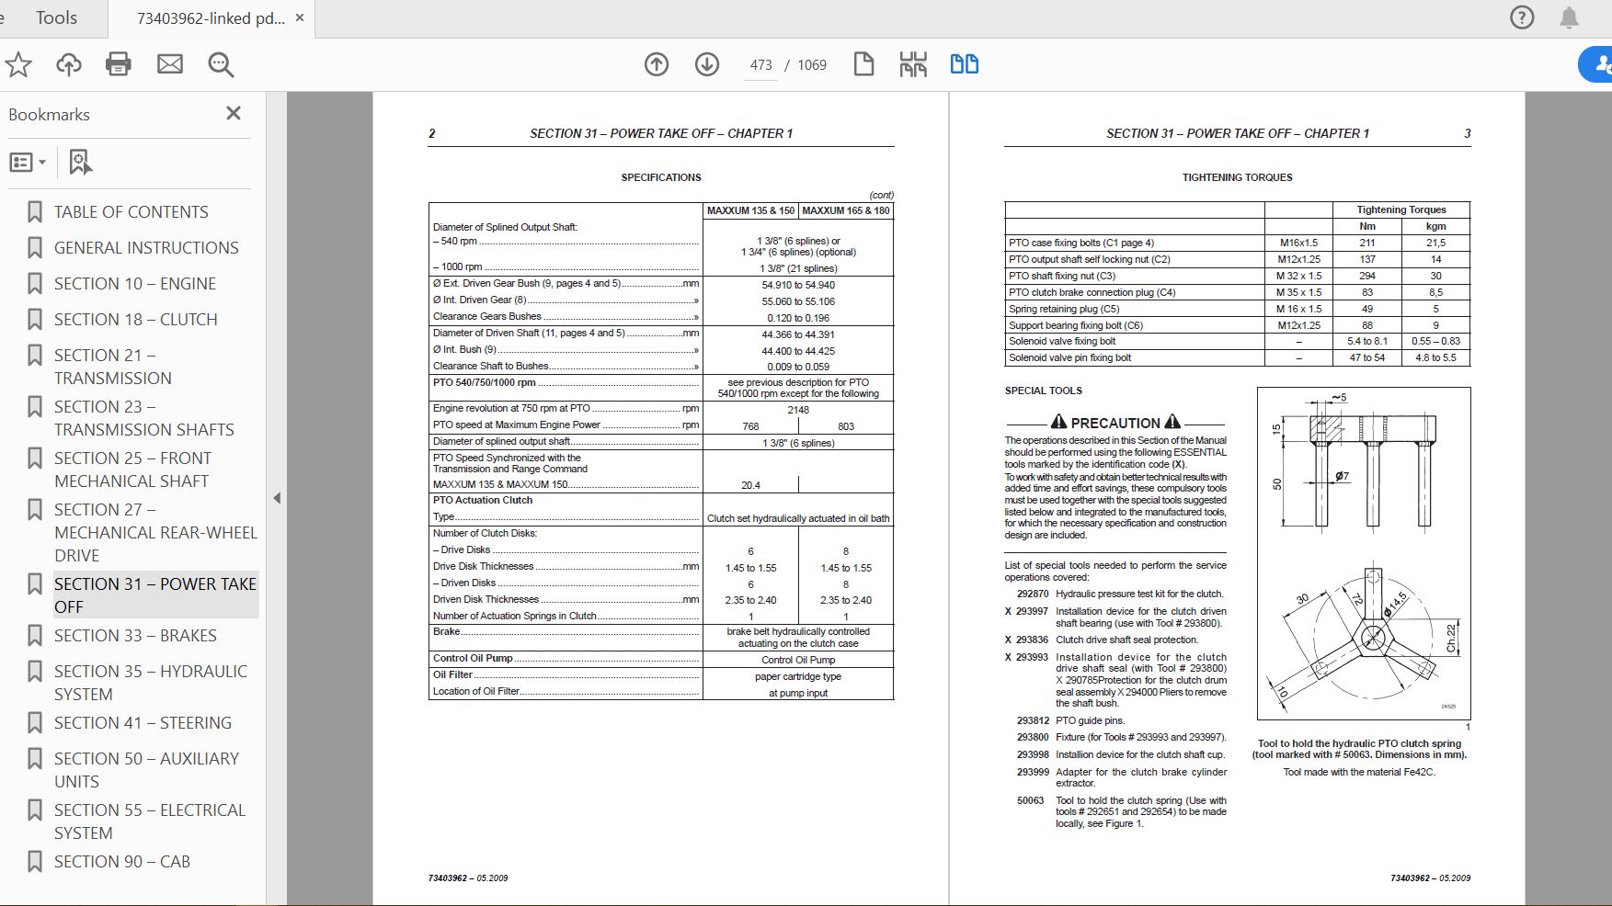
Task: Click bookmark icon beside SECTION 10 – ENGINE
Action: [35, 284]
